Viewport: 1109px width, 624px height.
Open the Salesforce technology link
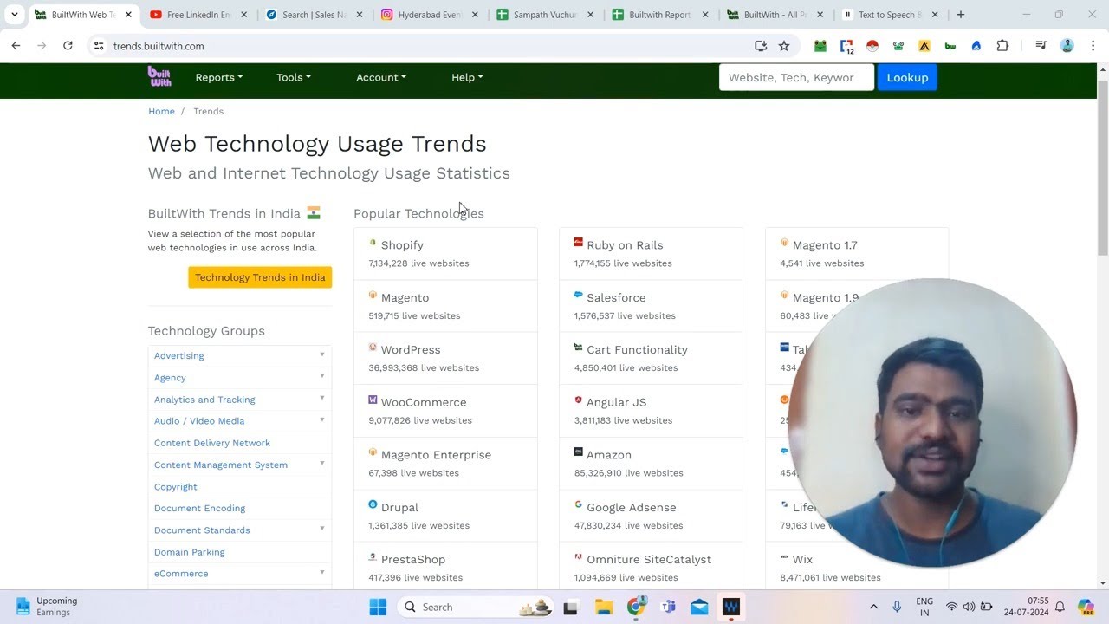[x=616, y=297]
